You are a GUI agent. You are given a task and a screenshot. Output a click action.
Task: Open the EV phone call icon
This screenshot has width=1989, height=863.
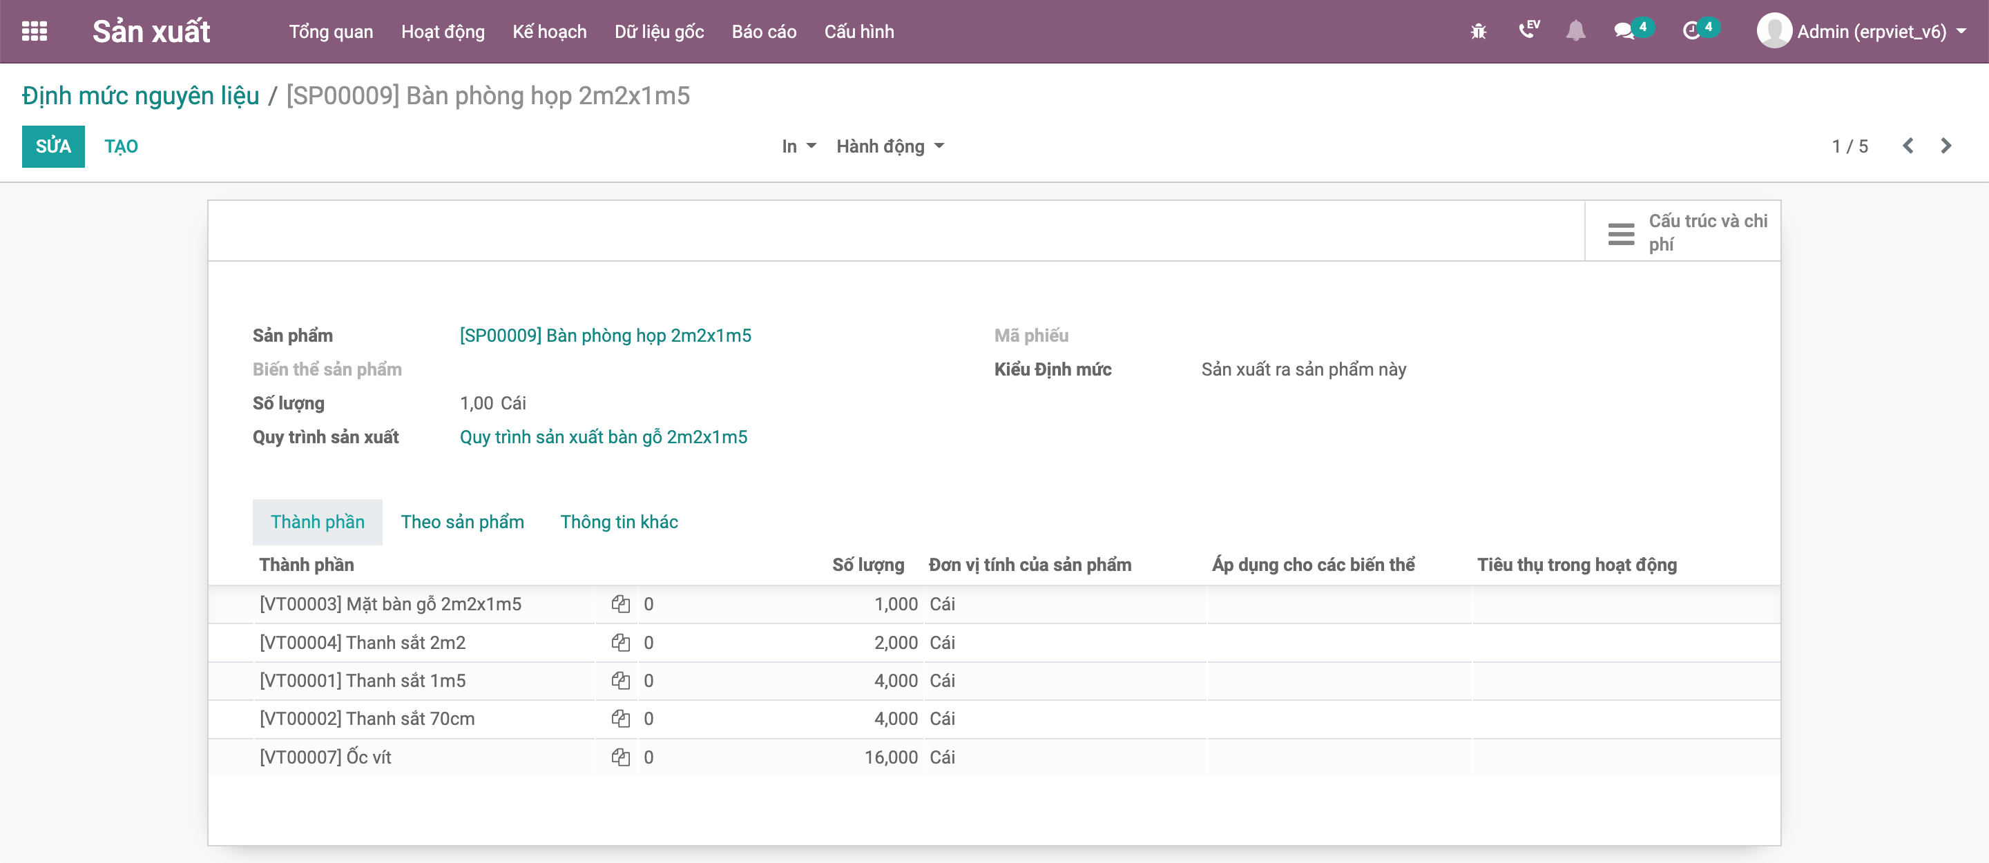point(1527,30)
